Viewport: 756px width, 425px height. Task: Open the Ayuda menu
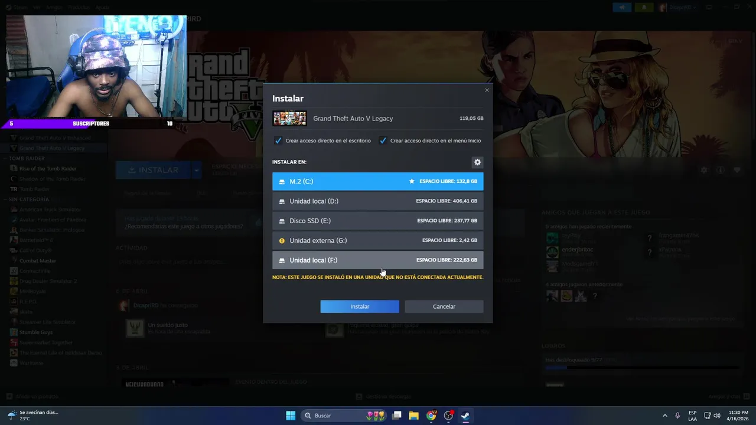point(102,8)
